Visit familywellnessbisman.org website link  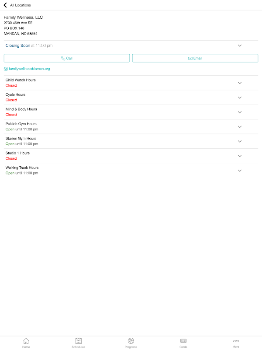tap(29, 69)
